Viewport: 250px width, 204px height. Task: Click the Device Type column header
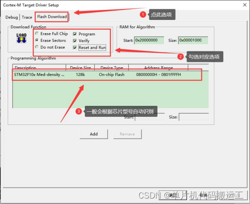(x=112, y=68)
